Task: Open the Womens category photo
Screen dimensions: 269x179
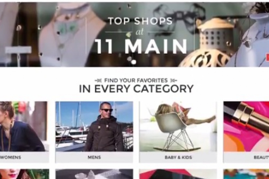Action: 24,126
